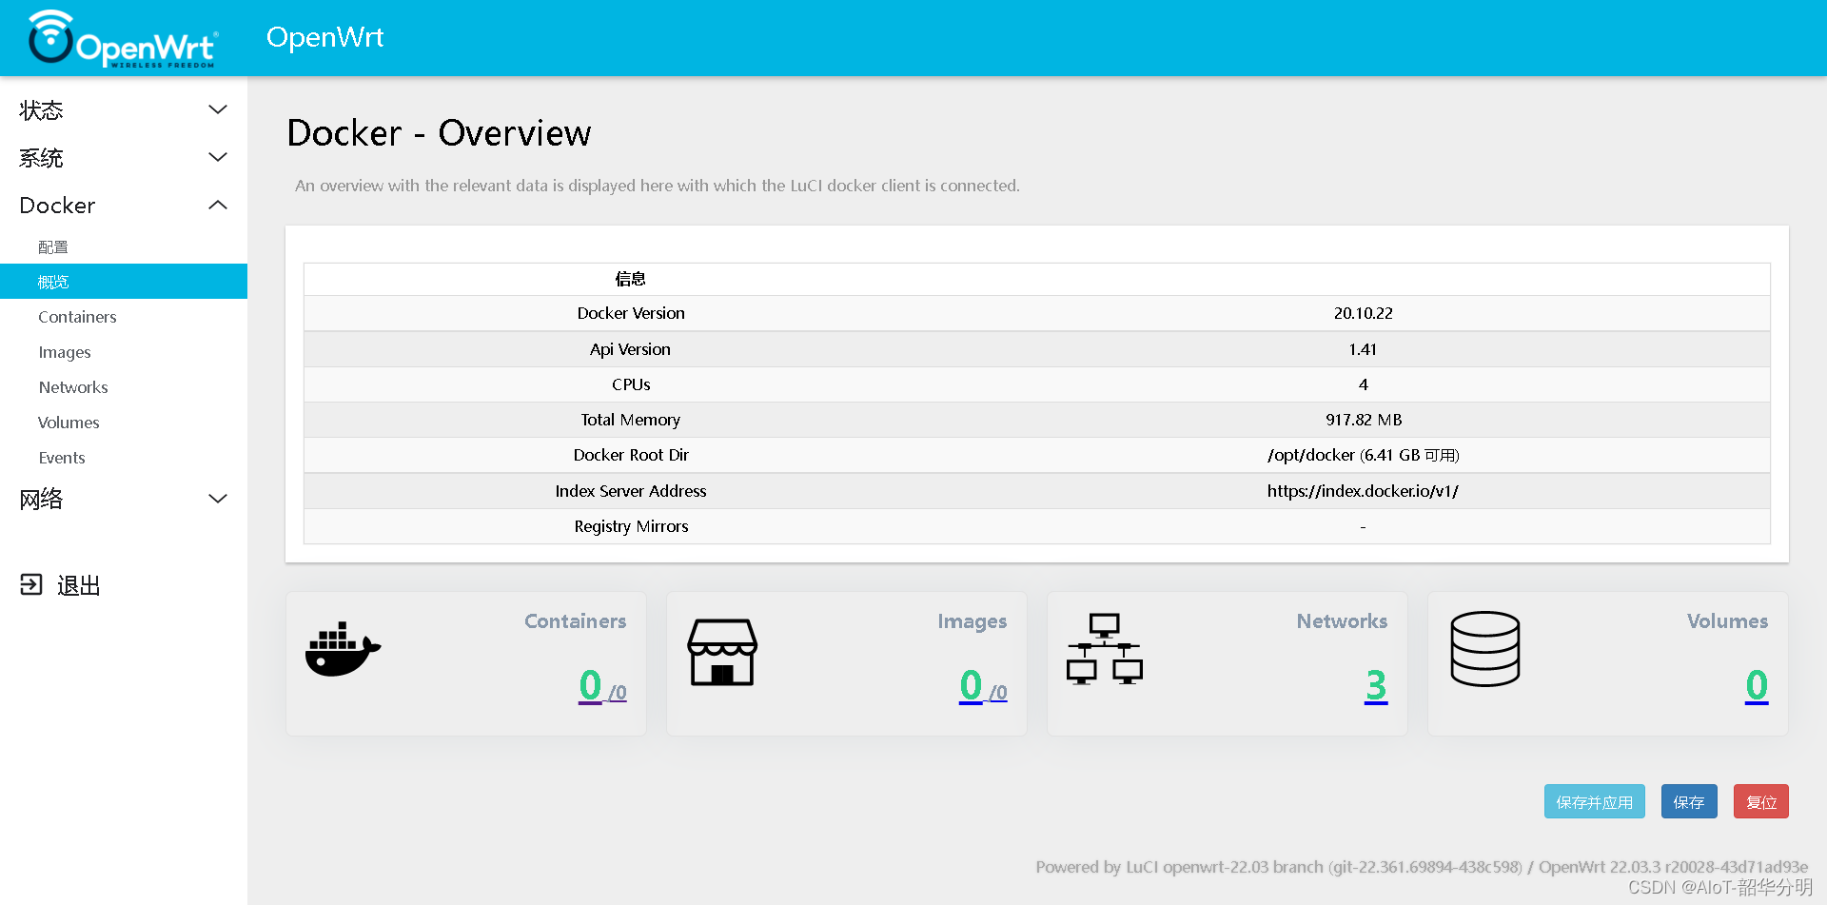Click the Docker whale icon in Containers card
Screen dimensions: 1827x905
343,650
